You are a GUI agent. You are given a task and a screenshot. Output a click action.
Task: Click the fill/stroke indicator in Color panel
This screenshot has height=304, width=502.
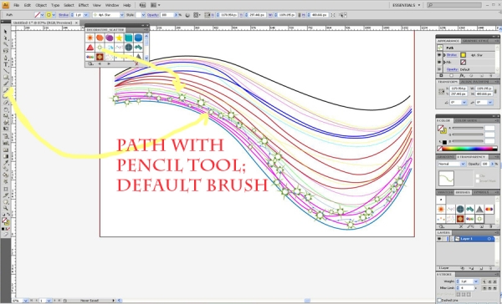click(443, 129)
